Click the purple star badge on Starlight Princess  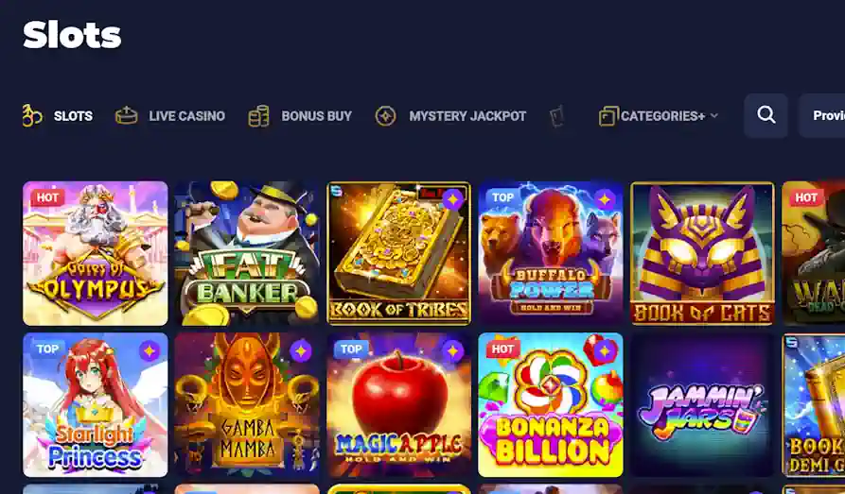[150, 351]
